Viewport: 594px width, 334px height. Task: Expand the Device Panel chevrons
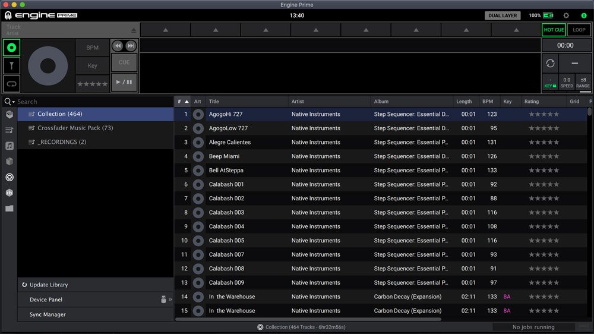pyautogui.click(x=170, y=300)
